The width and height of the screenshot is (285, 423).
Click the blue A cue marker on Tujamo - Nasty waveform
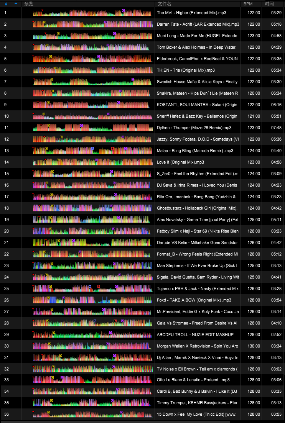(x=90, y=286)
